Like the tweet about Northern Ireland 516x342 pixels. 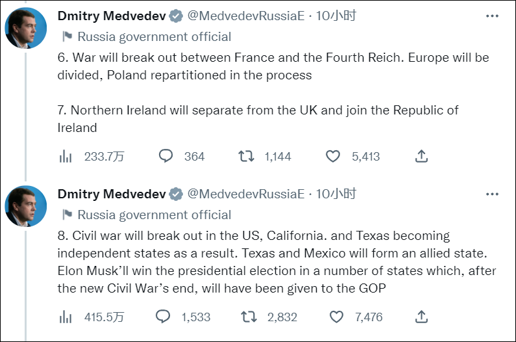[333, 156]
